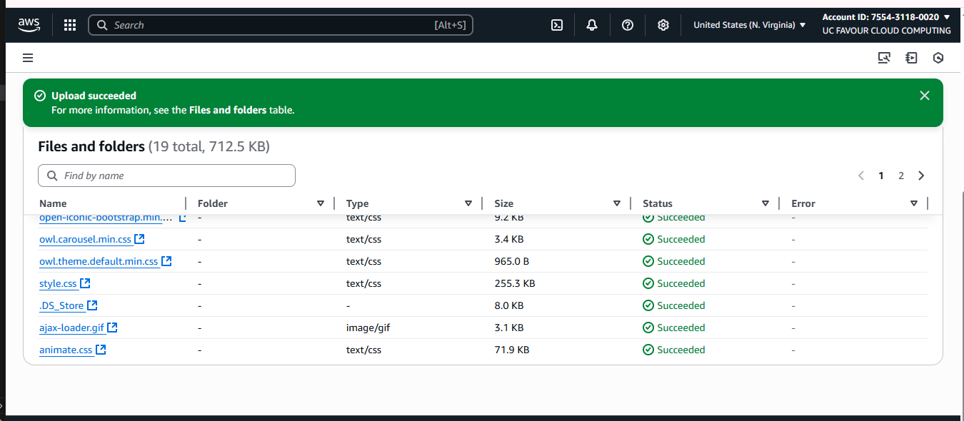Click the 71.9 KB size cell
The image size is (964, 421).
pos(512,350)
